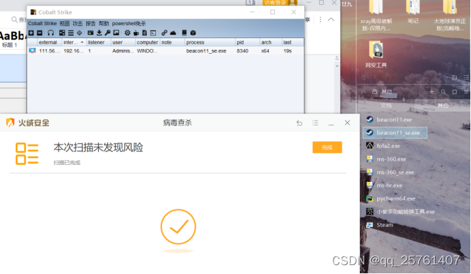Open the 大地球演员正版 desktop folder
The height and width of the screenshot is (274, 471).
[450, 16]
